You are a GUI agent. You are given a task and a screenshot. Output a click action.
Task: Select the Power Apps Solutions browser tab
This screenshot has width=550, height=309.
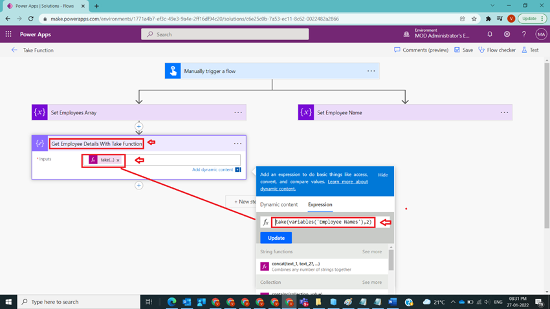pos(45,6)
